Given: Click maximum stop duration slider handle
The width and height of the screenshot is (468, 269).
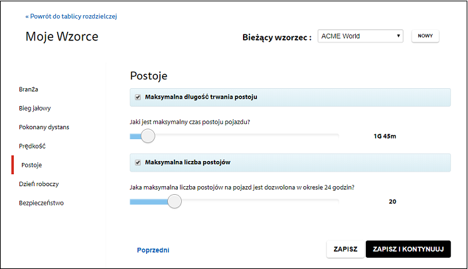Looking at the screenshot, I should click(148, 136).
